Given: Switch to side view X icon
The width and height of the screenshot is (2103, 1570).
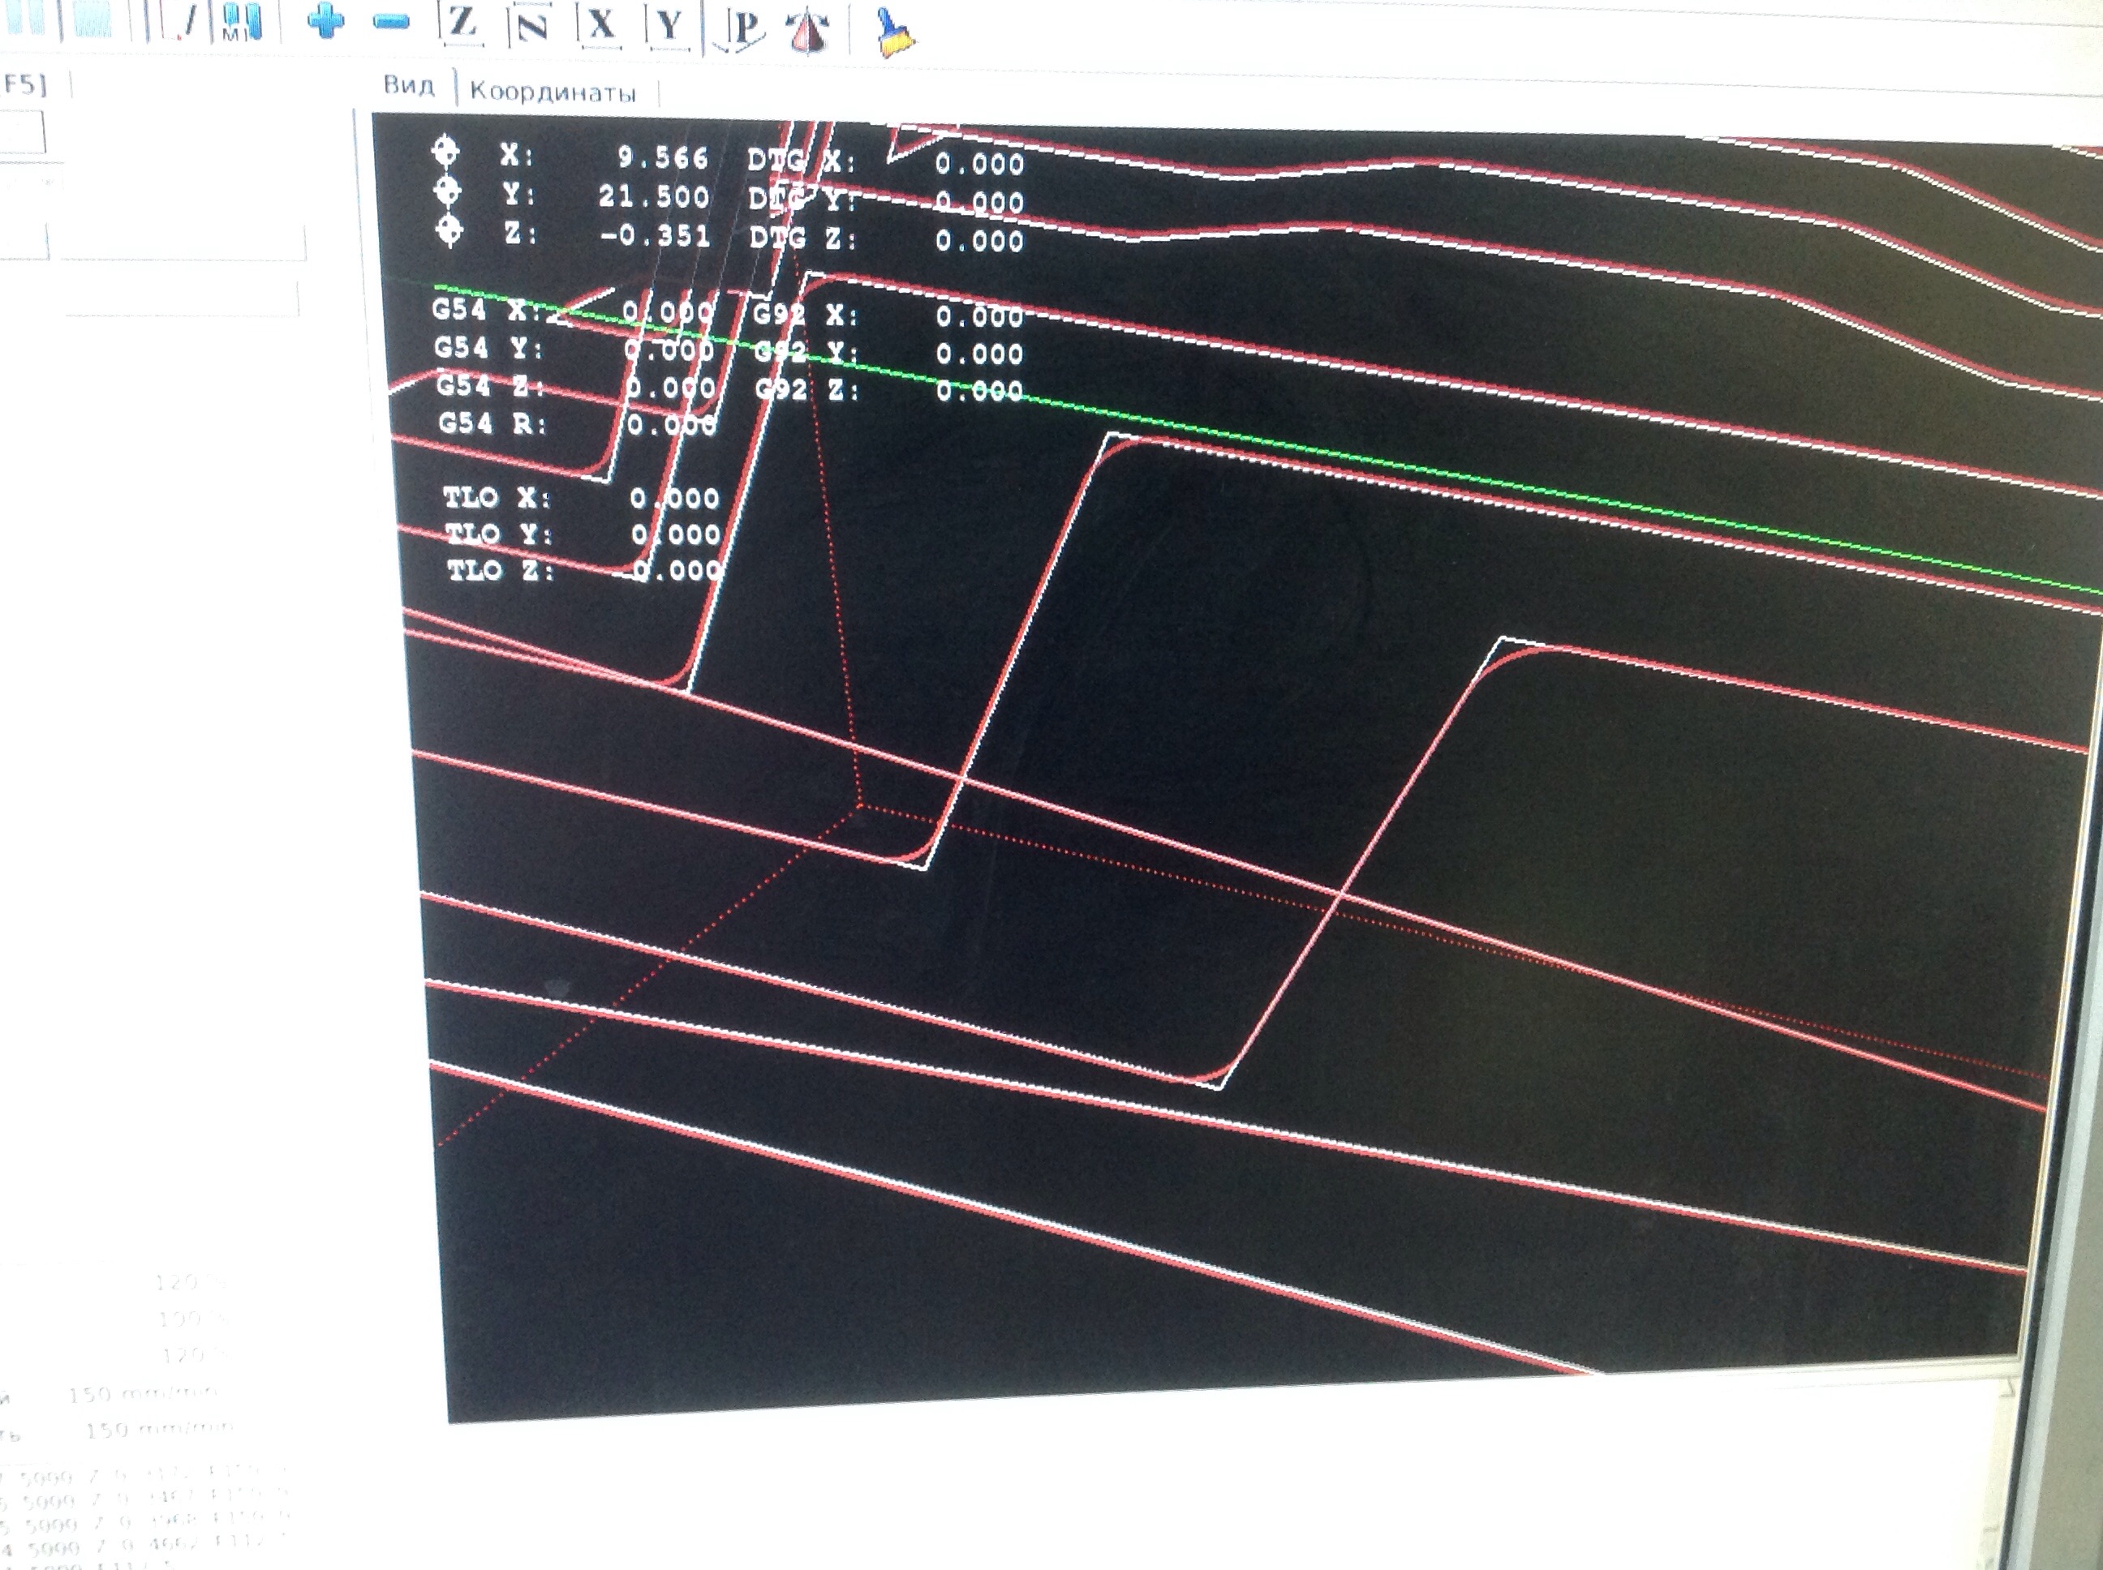Looking at the screenshot, I should pyautogui.click(x=601, y=24).
